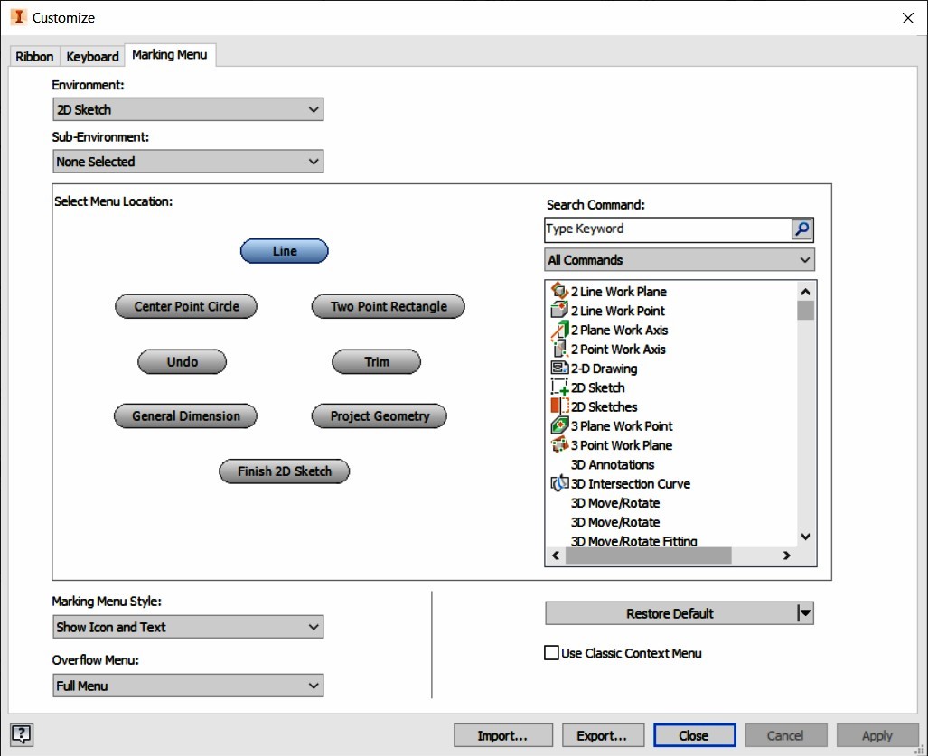
Task: Select the 2 Point Work Axis icon
Action: coord(558,349)
